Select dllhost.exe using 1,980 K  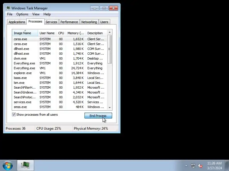pyautogui.click(x=60, y=49)
